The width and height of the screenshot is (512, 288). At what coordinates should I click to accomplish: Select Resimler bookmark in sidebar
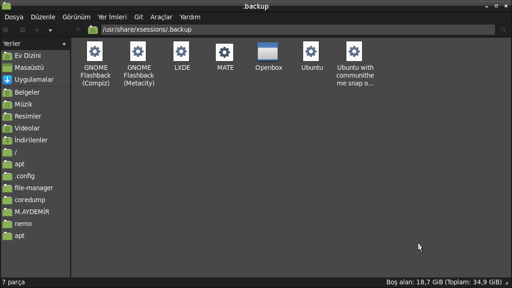pos(35,116)
